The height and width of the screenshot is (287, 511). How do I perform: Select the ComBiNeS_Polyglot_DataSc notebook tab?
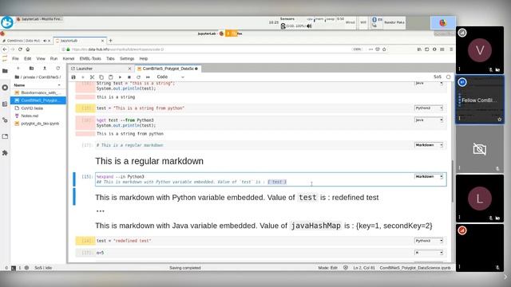click(x=168, y=69)
